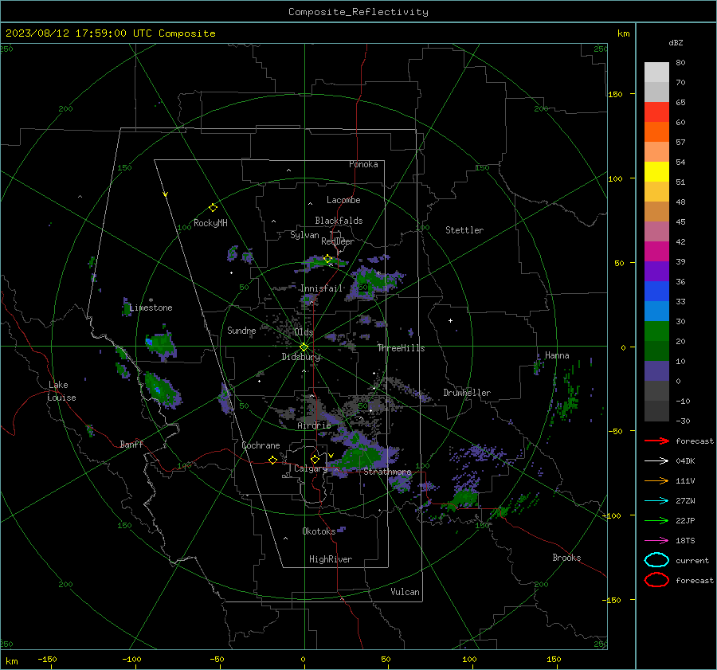Click the green 22JP arrow icon
Viewport: 717px width, 670px height.
(x=656, y=520)
